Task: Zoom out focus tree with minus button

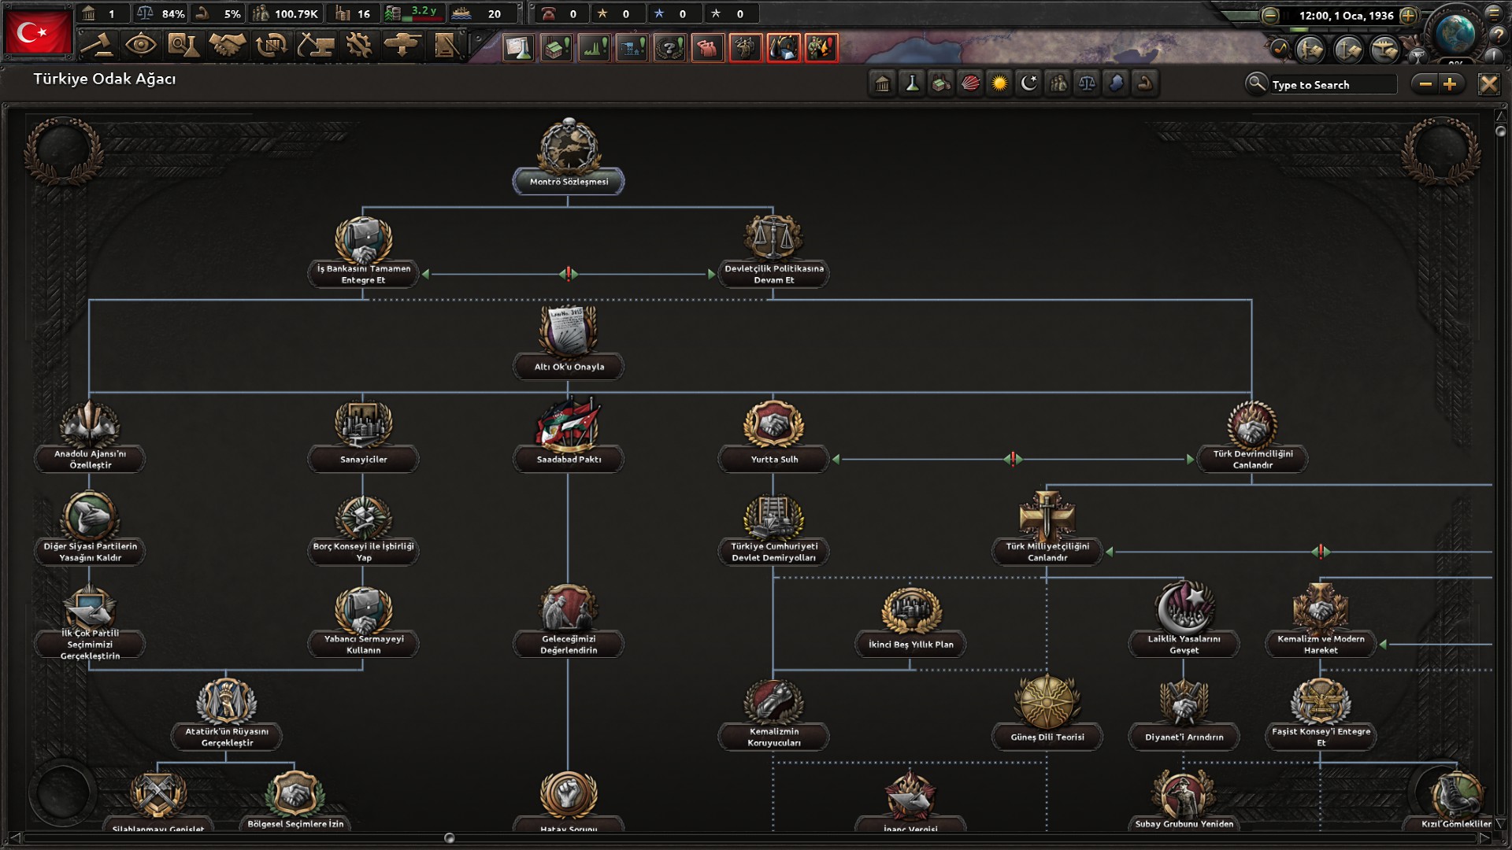Action: 1425,84
